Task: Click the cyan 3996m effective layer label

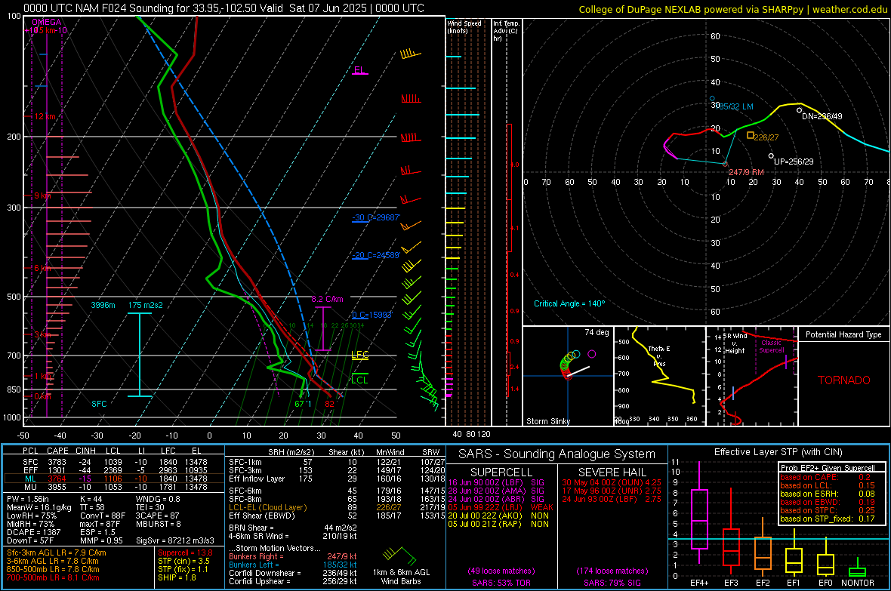Action: point(103,305)
